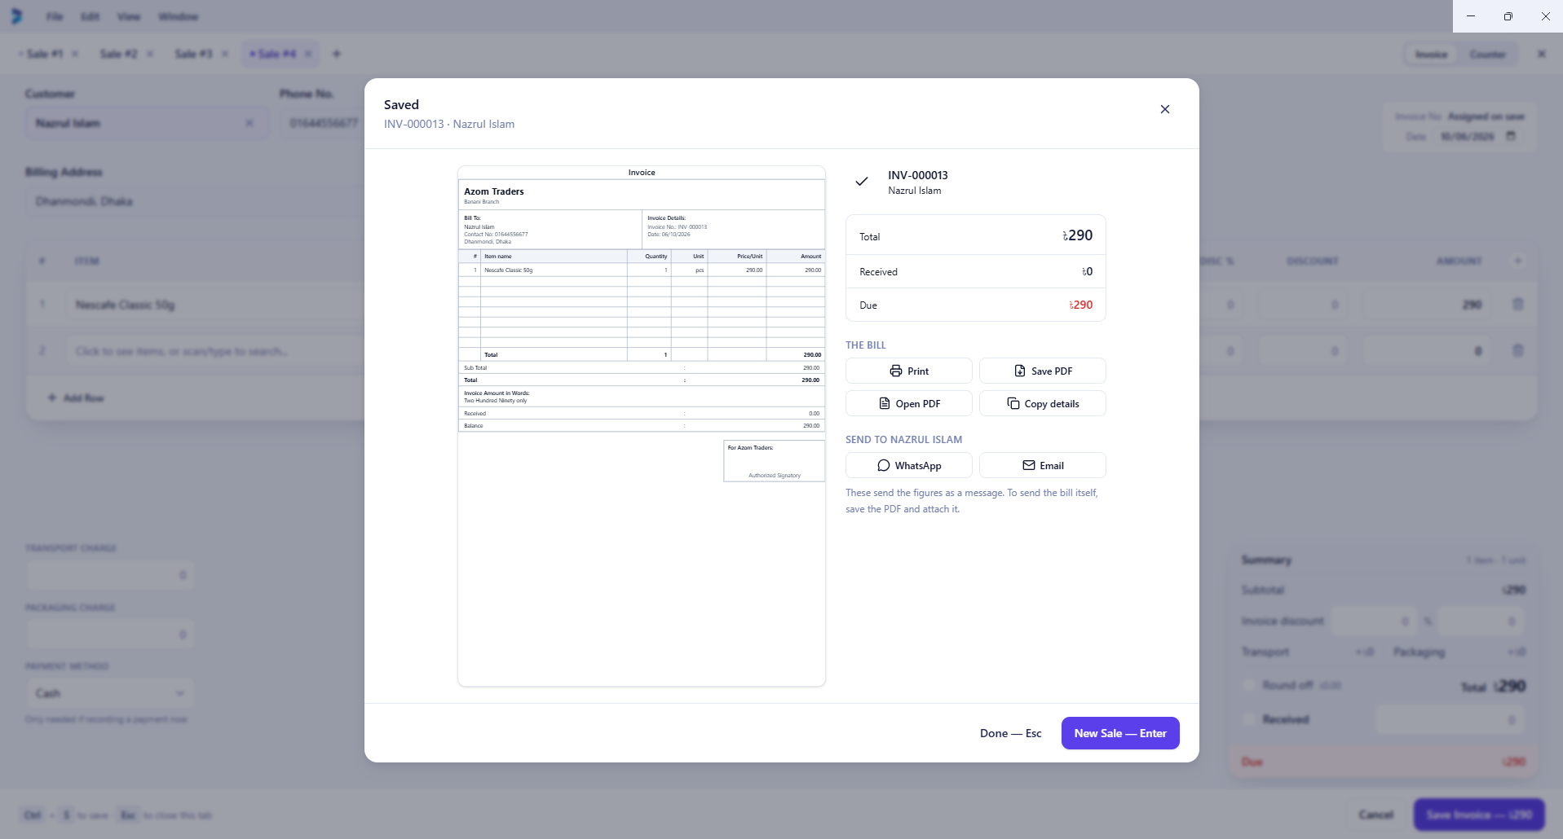Close Sale #2 tab with its X

tap(150, 54)
